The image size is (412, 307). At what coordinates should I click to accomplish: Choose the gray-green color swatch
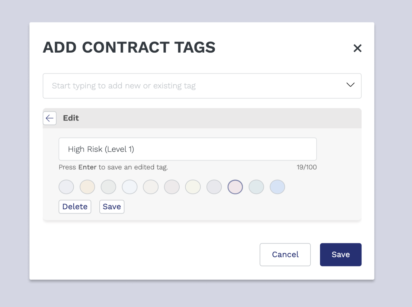108,187
